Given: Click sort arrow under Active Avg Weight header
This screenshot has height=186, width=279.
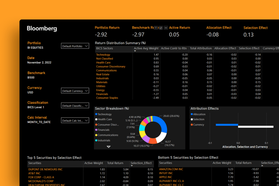Looking at the screenshot, I should [x=135, y=51].
